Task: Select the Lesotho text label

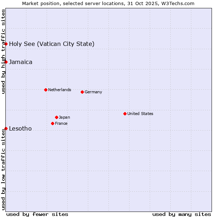Action: (x=20, y=129)
